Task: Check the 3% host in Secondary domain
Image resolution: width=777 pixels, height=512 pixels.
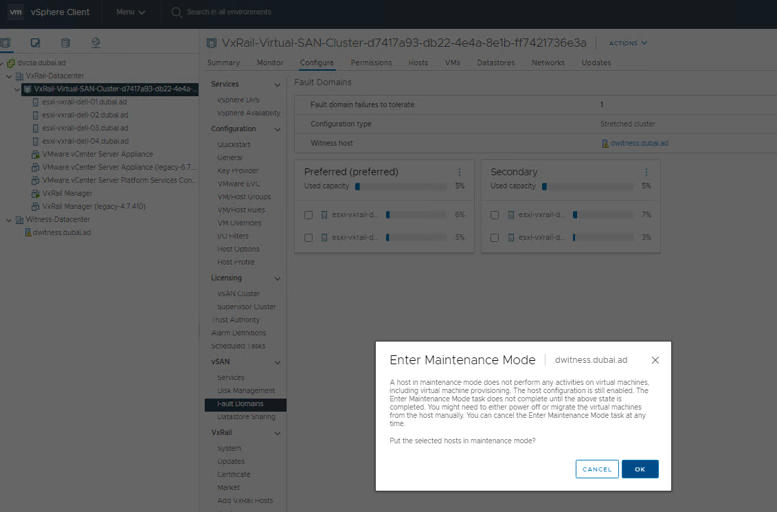Action: point(495,238)
